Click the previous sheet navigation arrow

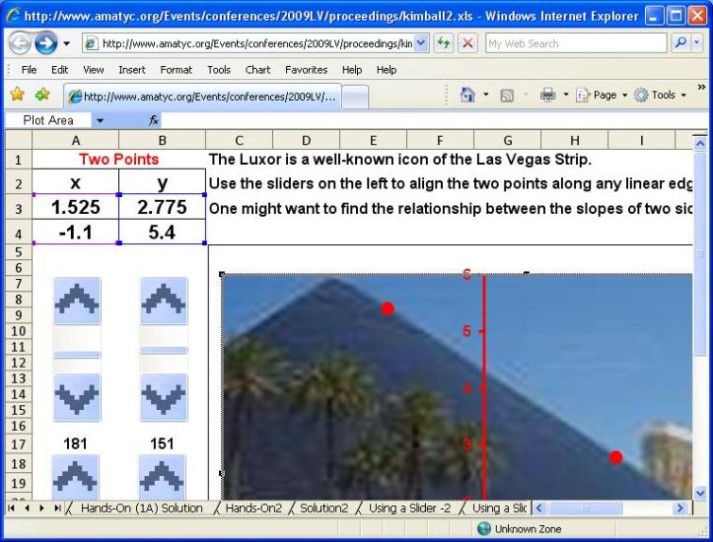(x=27, y=508)
